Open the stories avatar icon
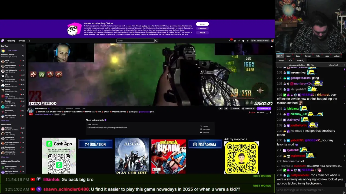Image resolution: width=346 pixels, height=194 pixels. [x=3, y=50]
